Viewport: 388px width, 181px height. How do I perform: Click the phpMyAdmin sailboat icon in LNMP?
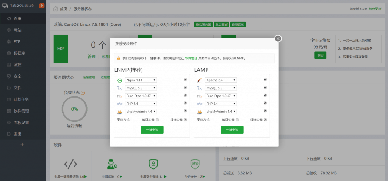120,112
